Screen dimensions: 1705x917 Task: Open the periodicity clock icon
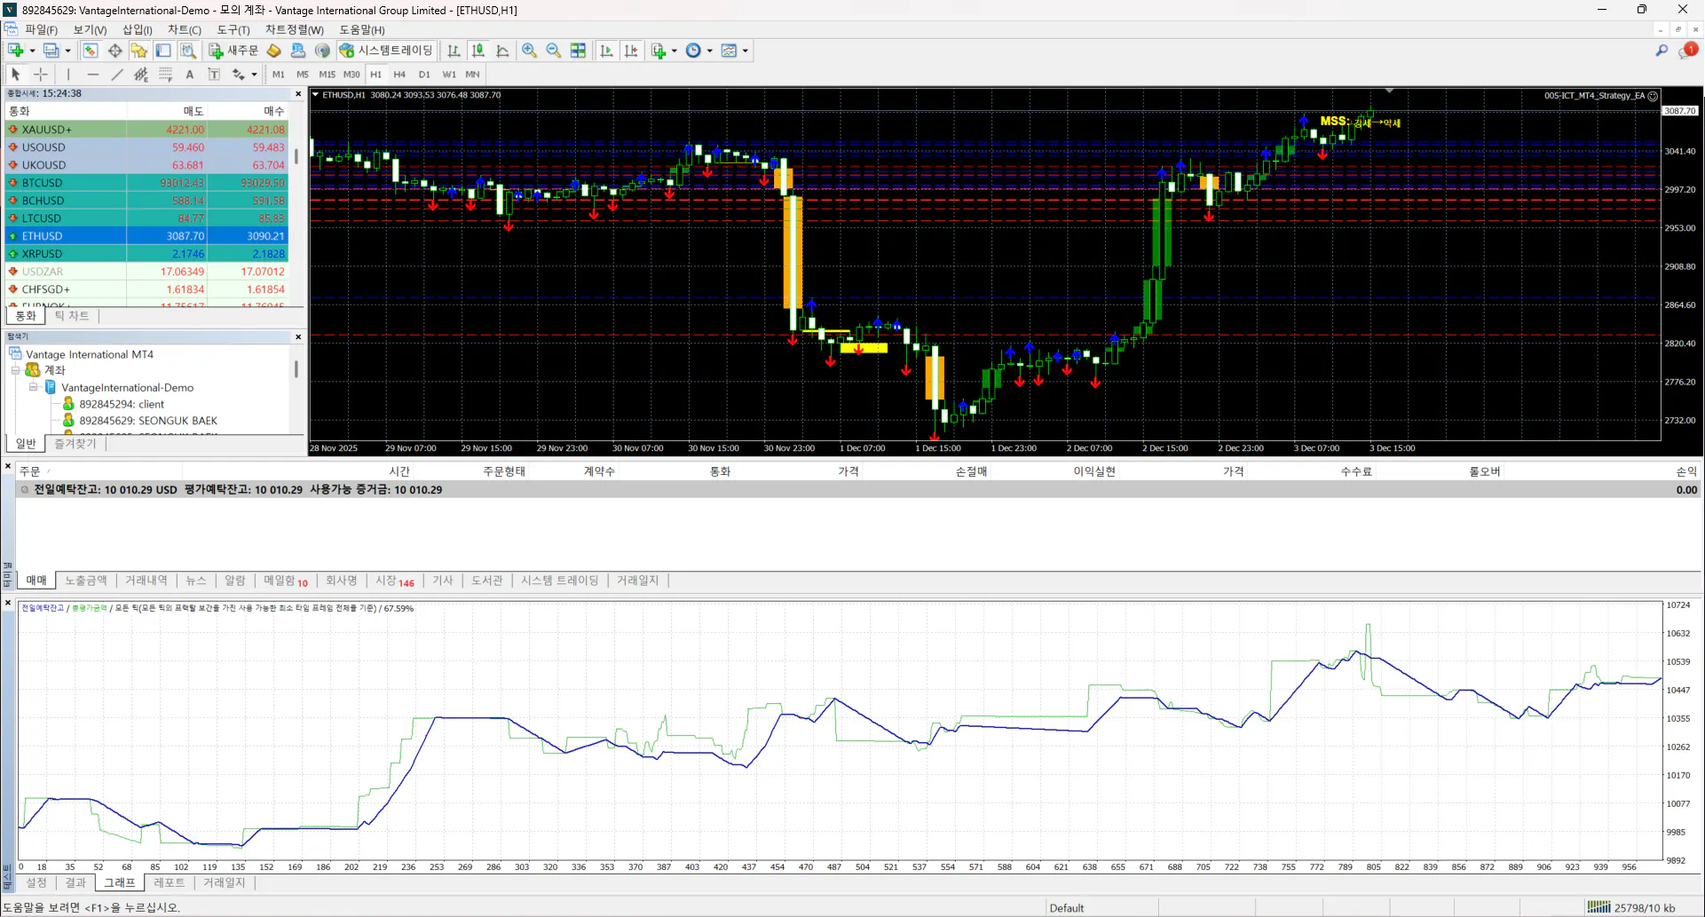point(694,51)
